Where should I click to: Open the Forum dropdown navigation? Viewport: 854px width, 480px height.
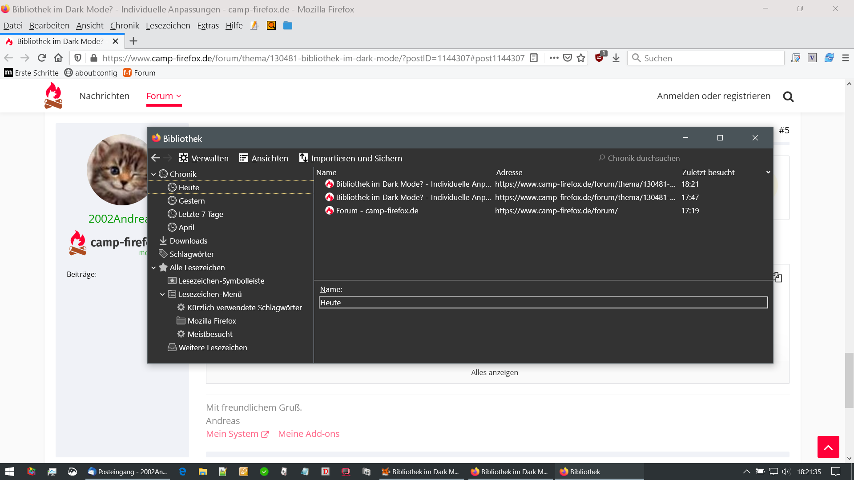(164, 96)
